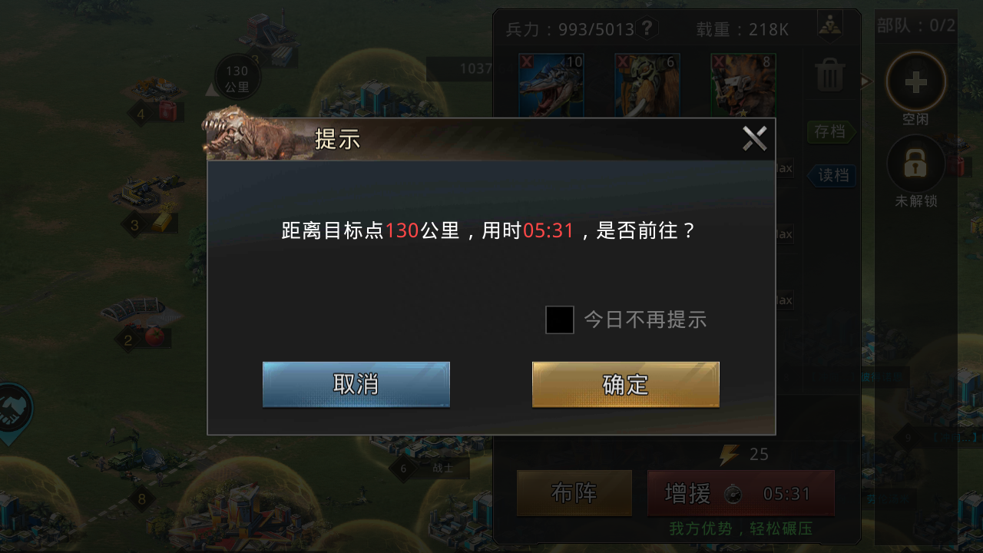The width and height of the screenshot is (983, 553).
Task: Tap the locked 未解锁 slot icon
Action: 916,164
